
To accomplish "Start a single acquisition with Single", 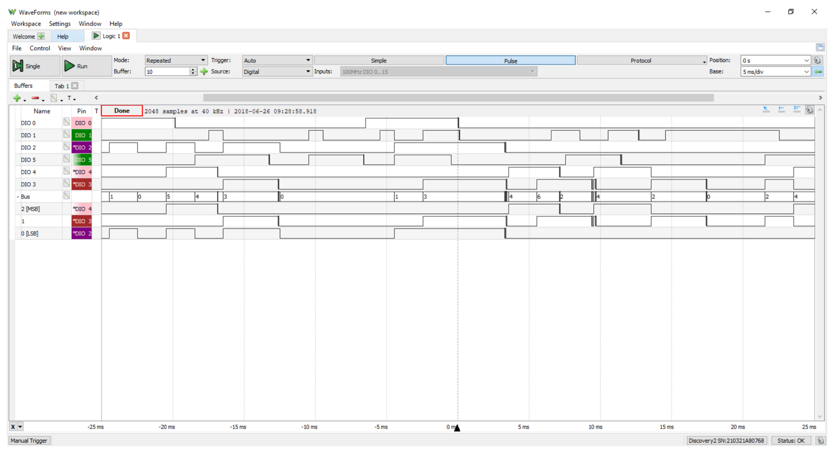I will tap(34, 66).
